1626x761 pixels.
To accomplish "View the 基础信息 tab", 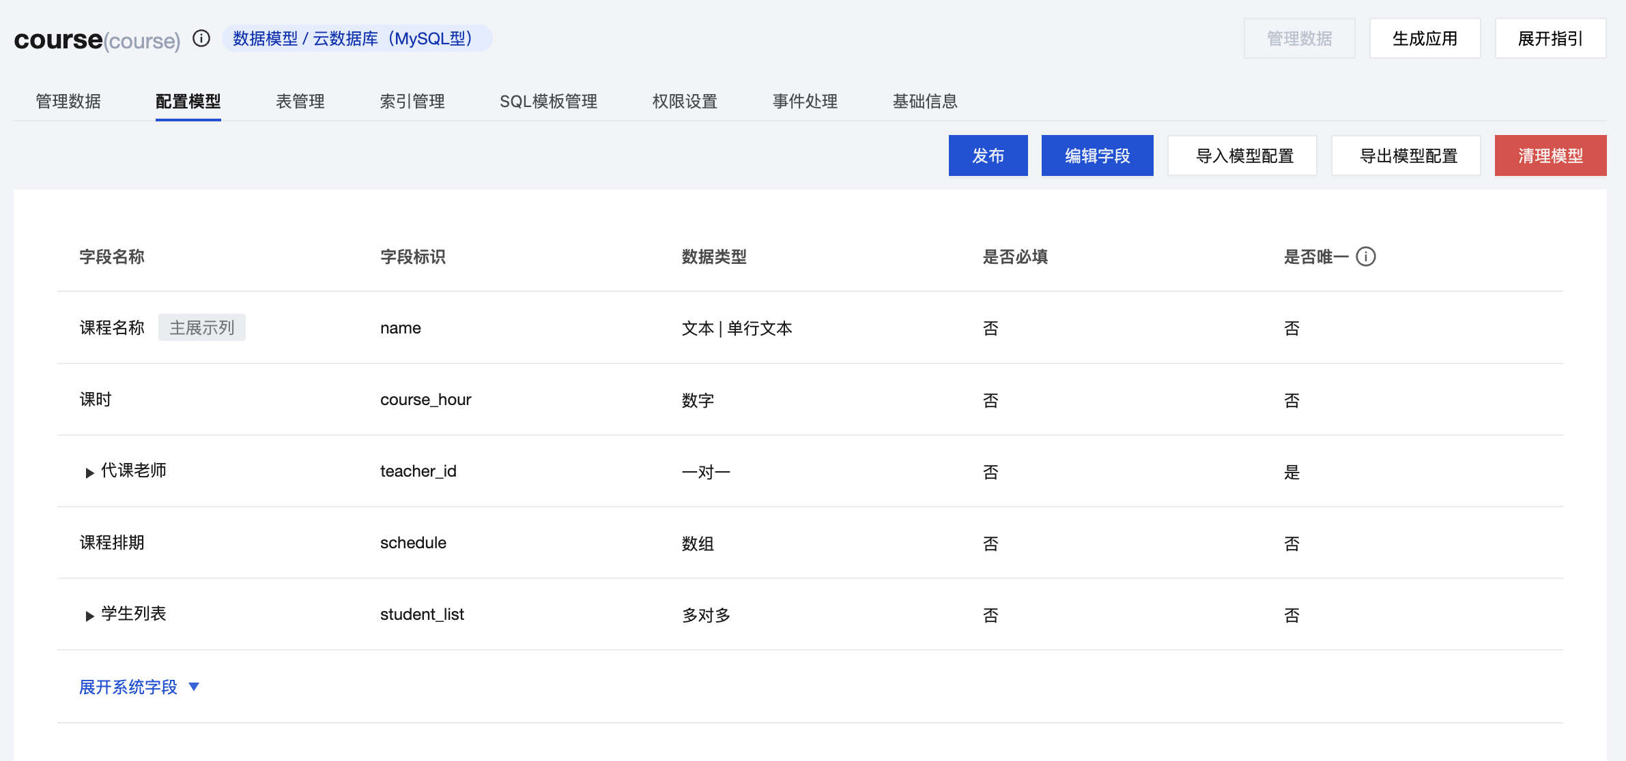I will (x=926, y=102).
